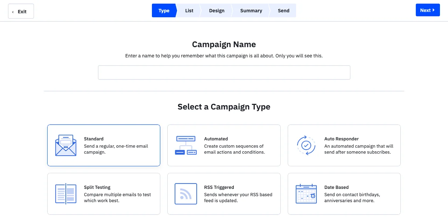Click 'Sends whenever your RSS based feed' description
The height and width of the screenshot is (224, 448).
pos(238,197)
